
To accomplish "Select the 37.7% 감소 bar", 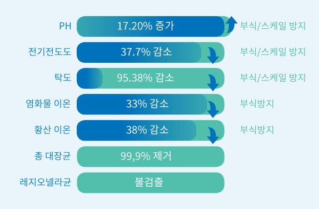I will point(151,52).
